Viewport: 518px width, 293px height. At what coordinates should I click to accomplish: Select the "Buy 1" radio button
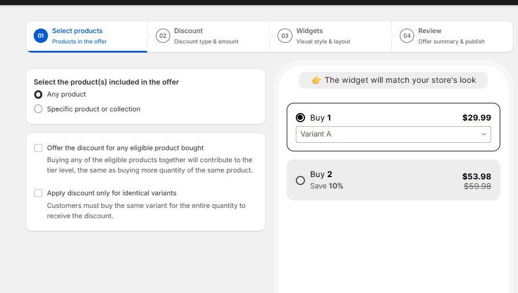[300, 118]
